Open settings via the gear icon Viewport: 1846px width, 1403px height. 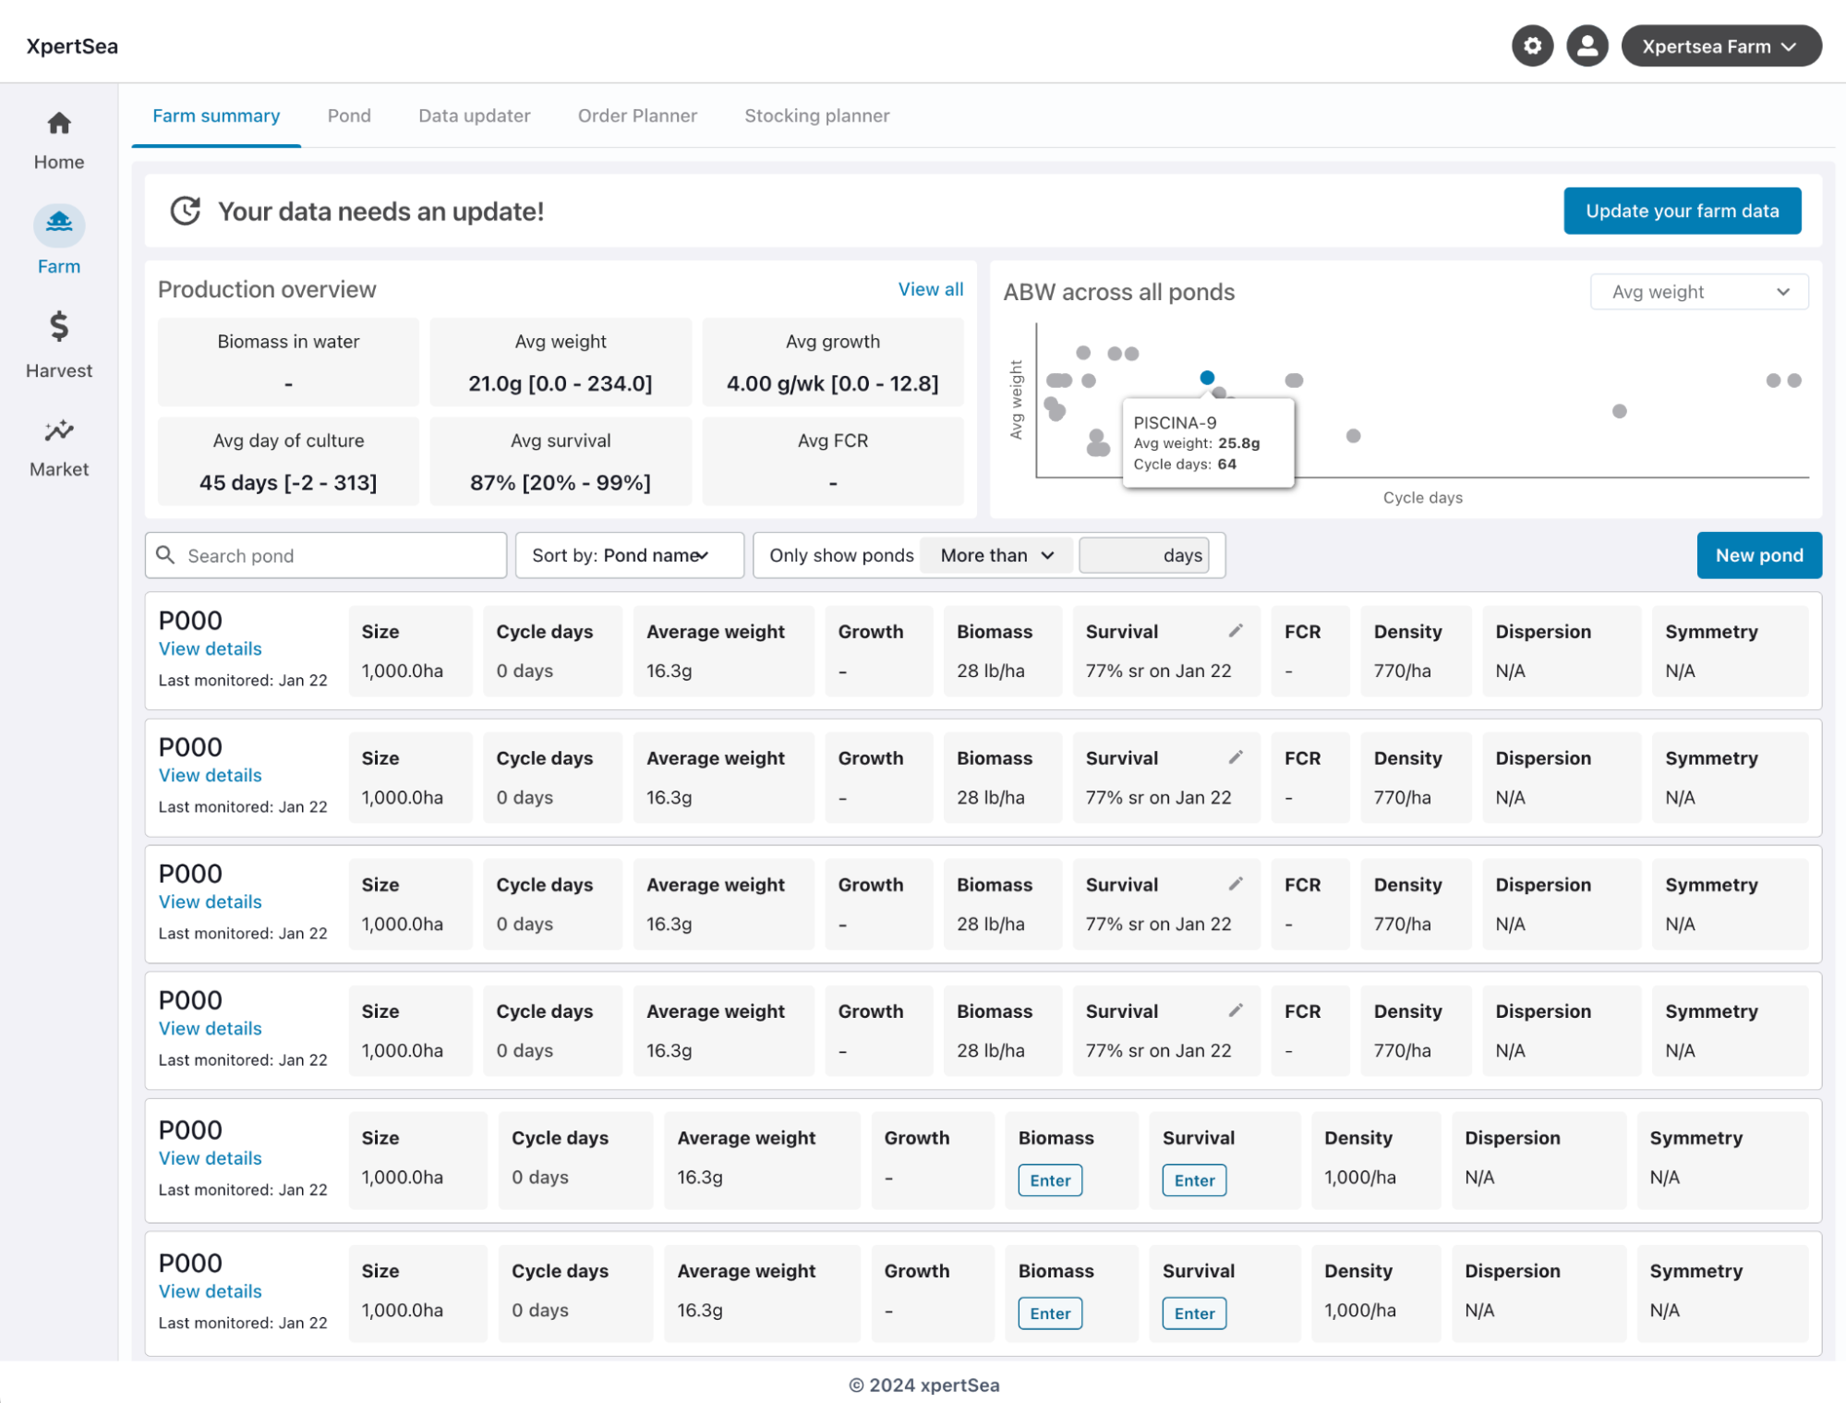click(1532, 45)
